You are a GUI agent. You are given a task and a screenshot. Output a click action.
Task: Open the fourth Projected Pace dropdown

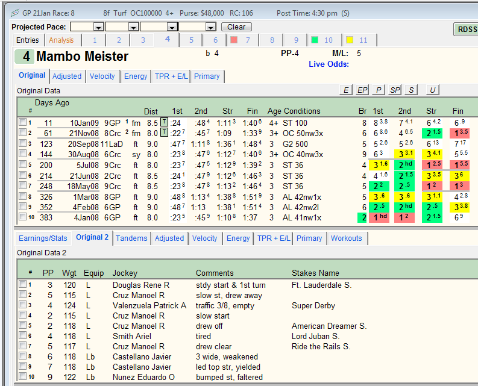[x=210, y=27]
